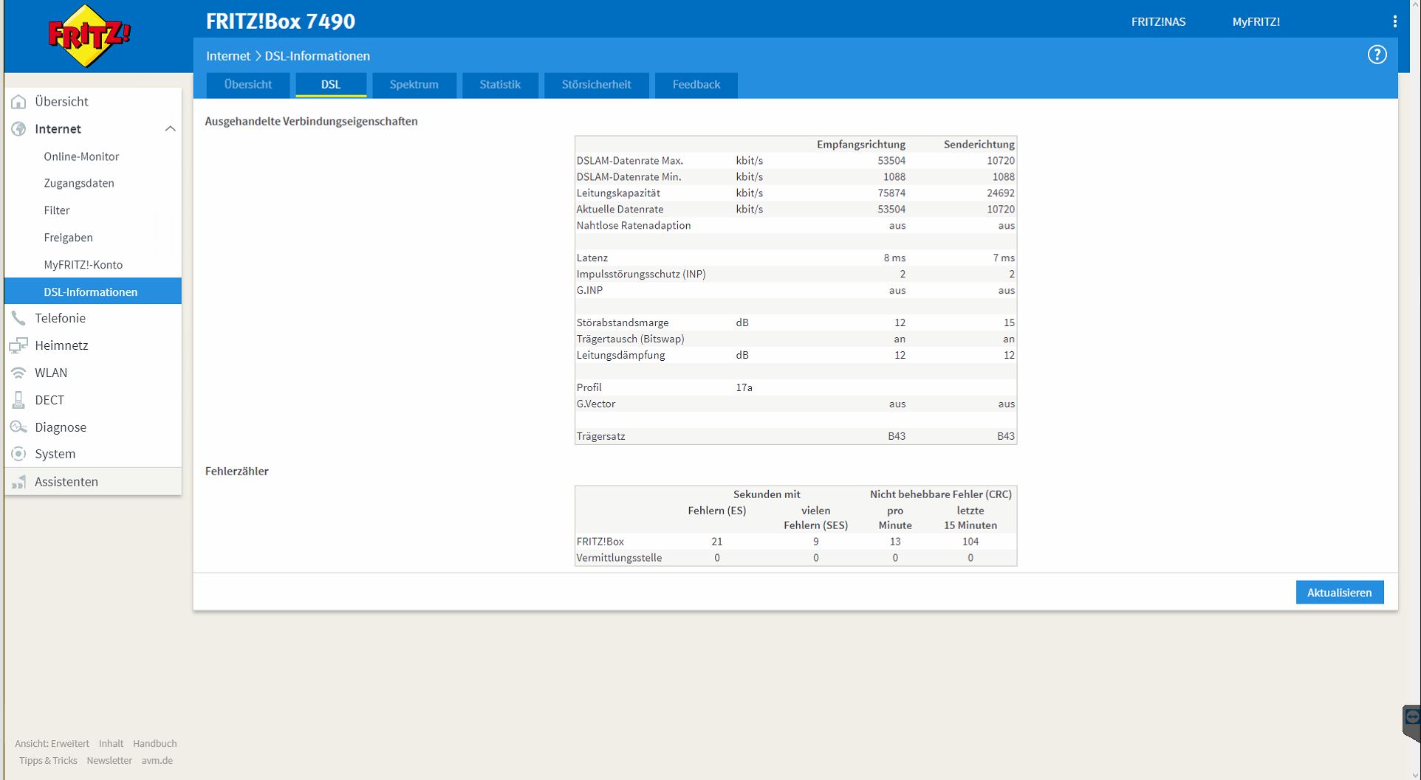This screenshot has height=780, width=1421.
Task: Click the Profil value 17a
Action: tap(744, 388)
